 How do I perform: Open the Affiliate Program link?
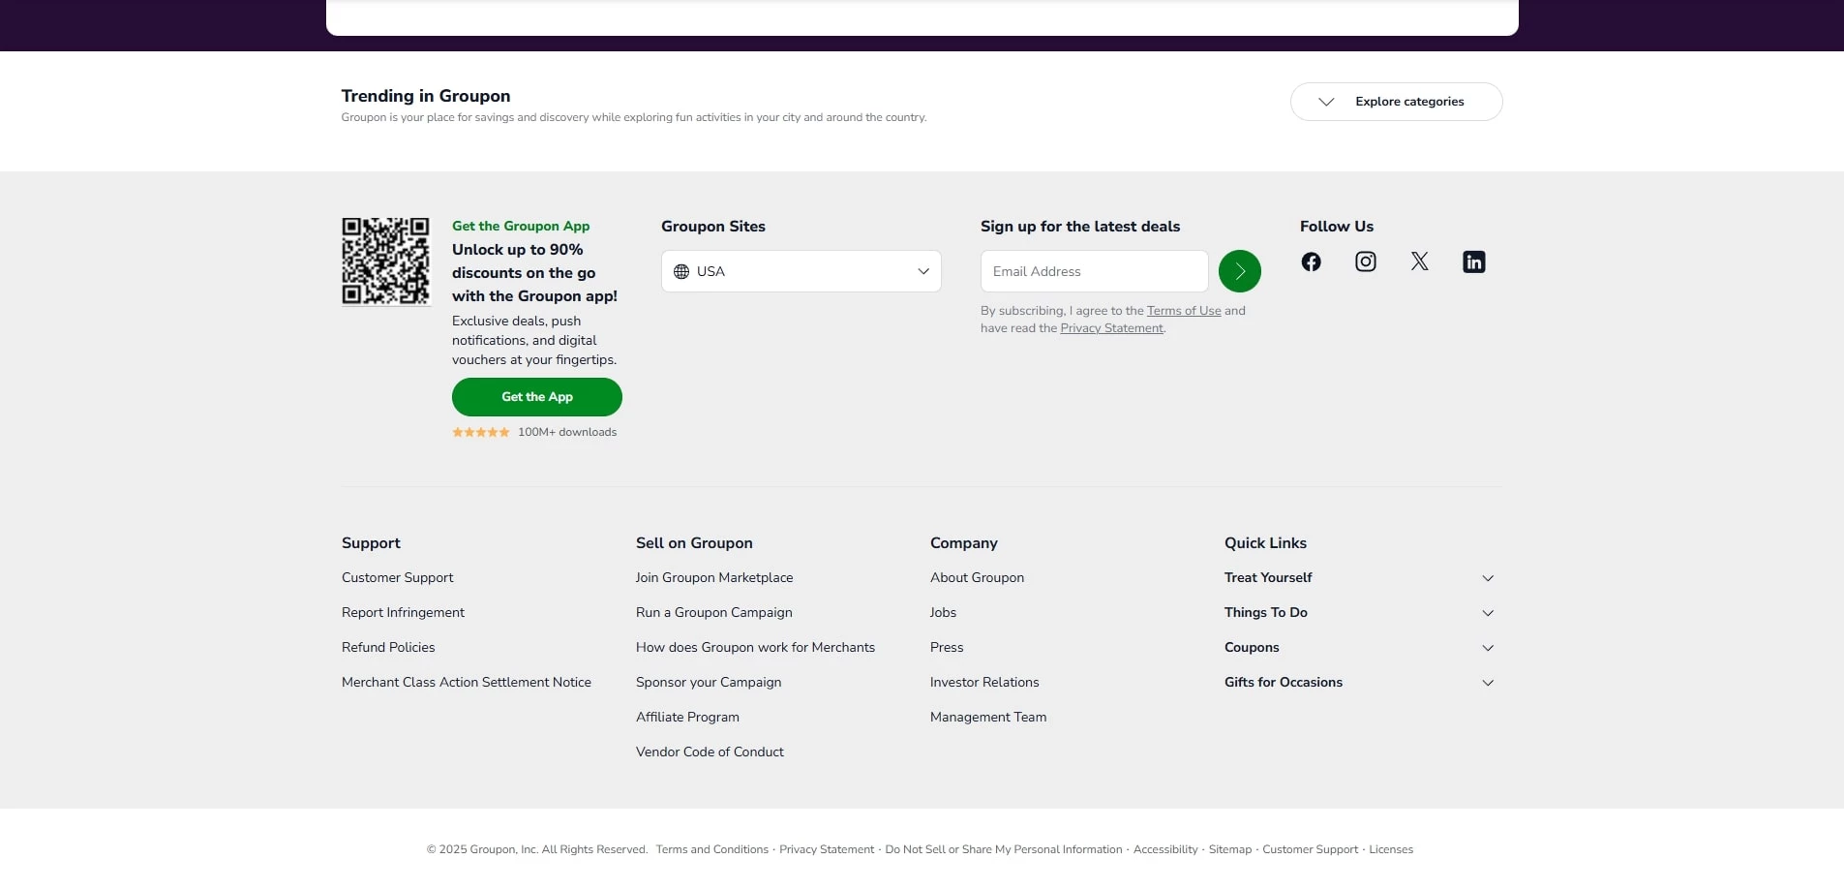(687, 718)
